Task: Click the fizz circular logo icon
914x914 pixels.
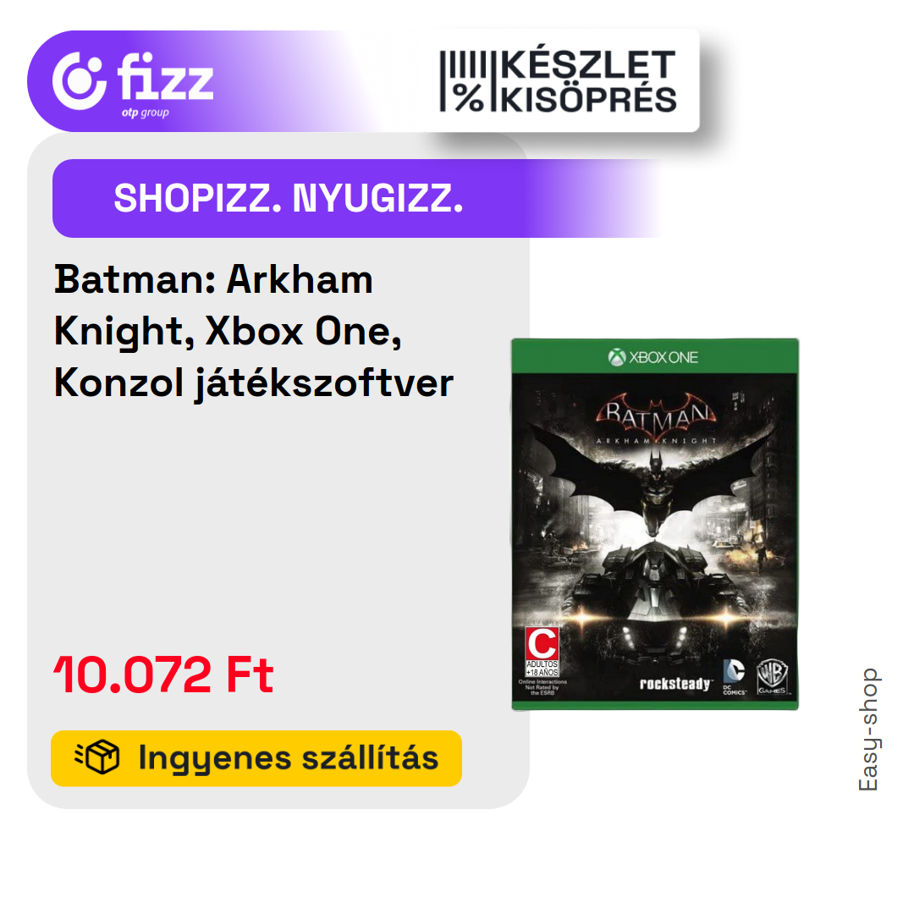Action: (80, 80)
